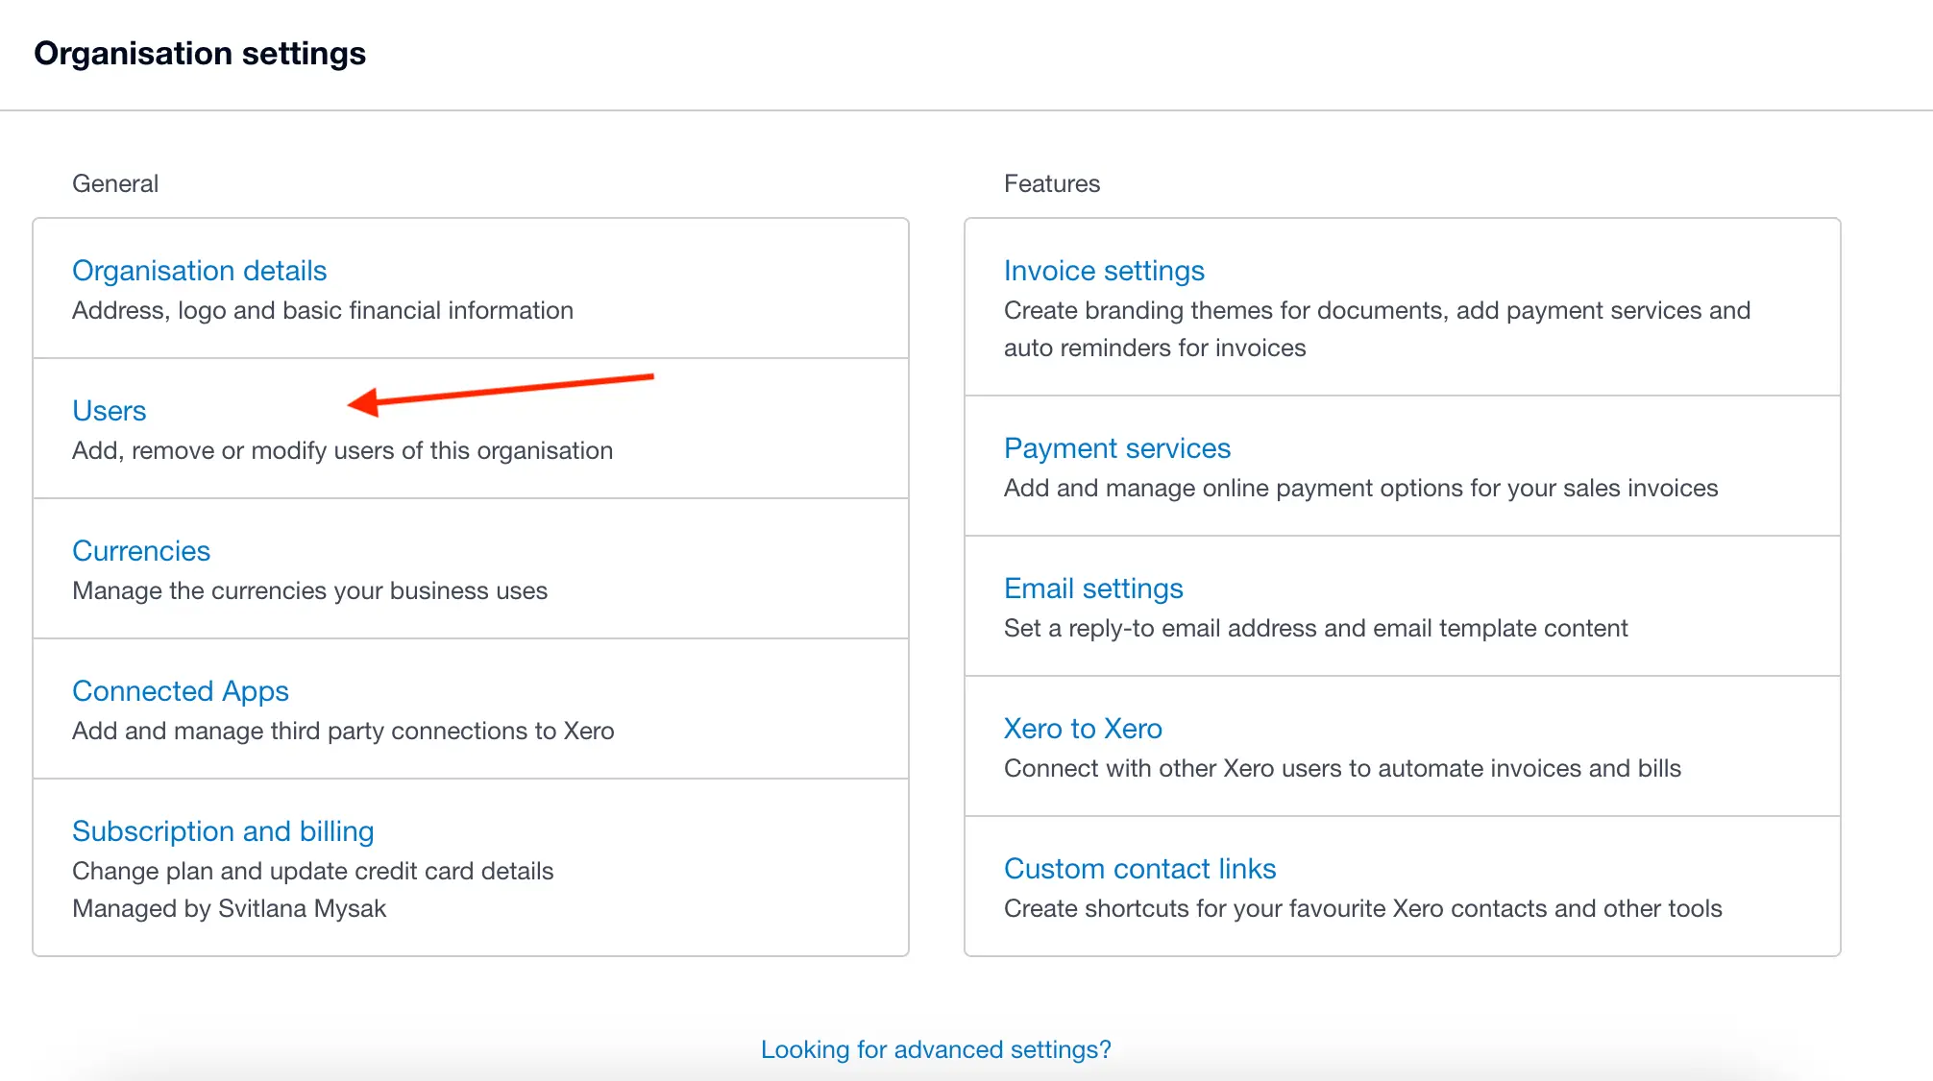Click 'Managed by Svitlana Mysak' text
This screenshot has height=1081, width=1933.
tap(229, 908)
